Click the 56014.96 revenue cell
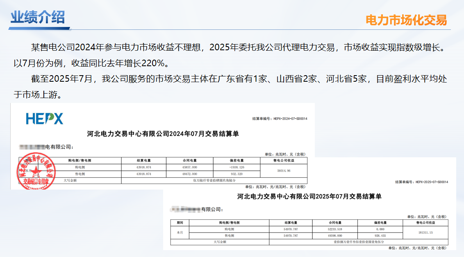The width and height of the screenshot is (464, 257). tap(283, 170)
